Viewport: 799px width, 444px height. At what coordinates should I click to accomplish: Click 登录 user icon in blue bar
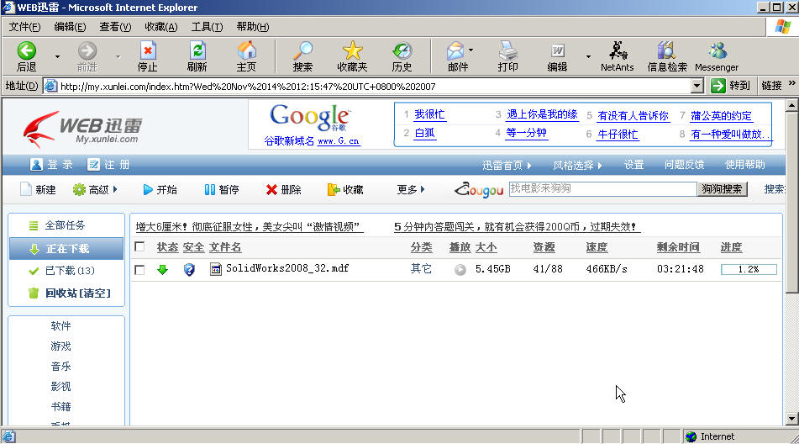[x=36, y=164]
